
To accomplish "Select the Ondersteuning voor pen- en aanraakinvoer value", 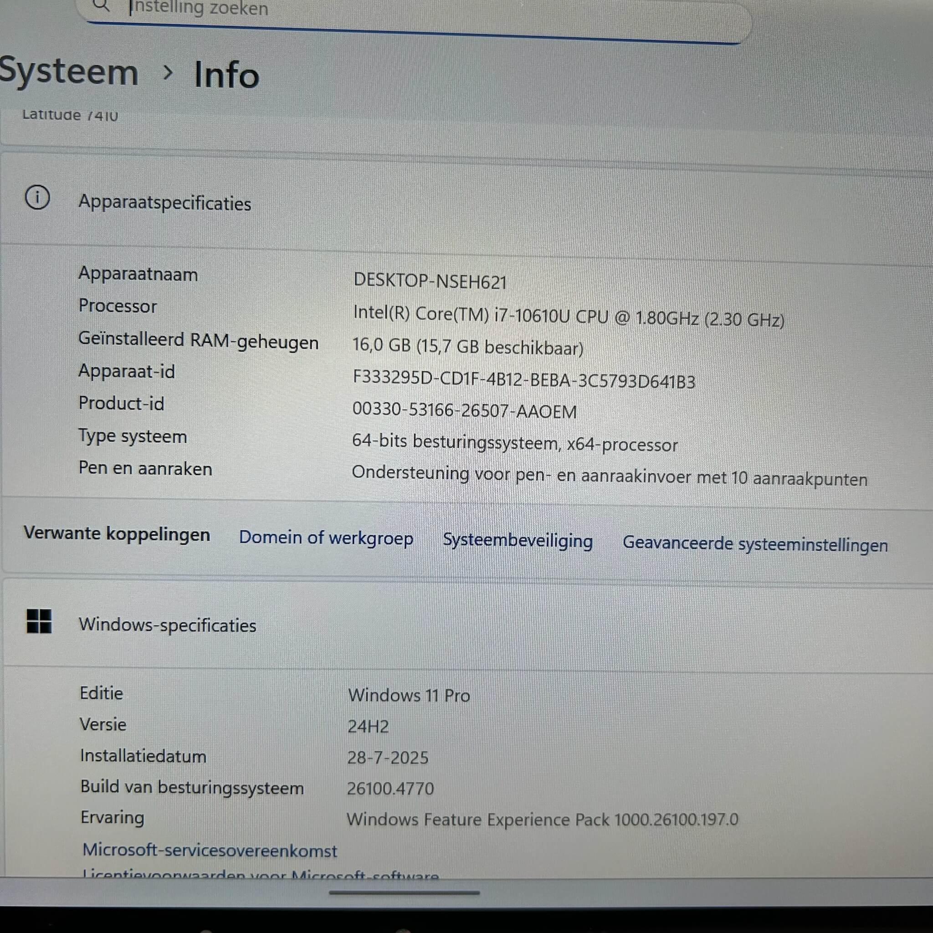I will click(610, 476).
